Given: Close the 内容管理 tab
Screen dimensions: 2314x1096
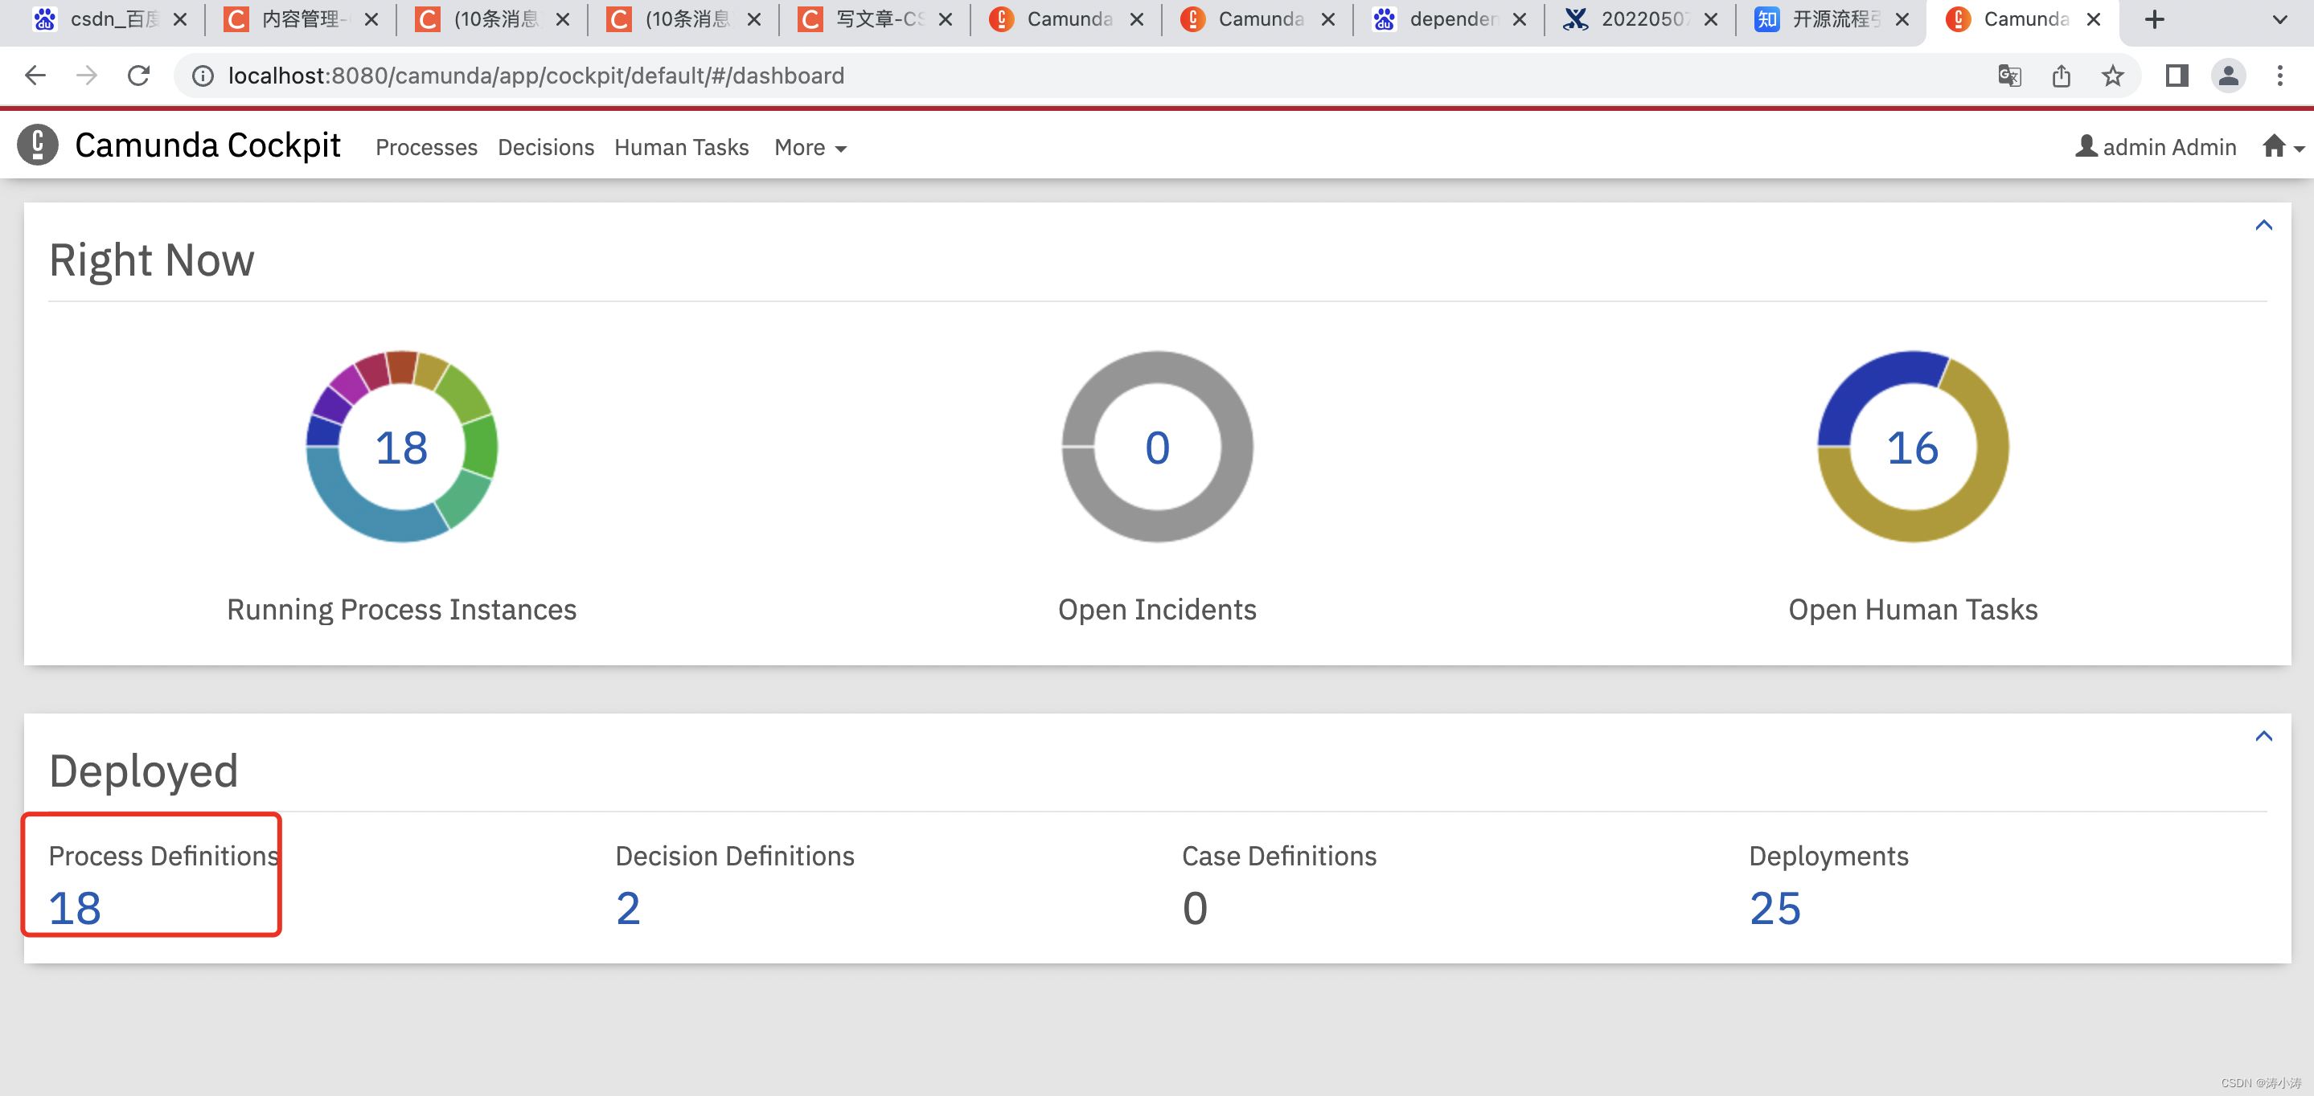Looking at the screenshot, I should (371, 20).
